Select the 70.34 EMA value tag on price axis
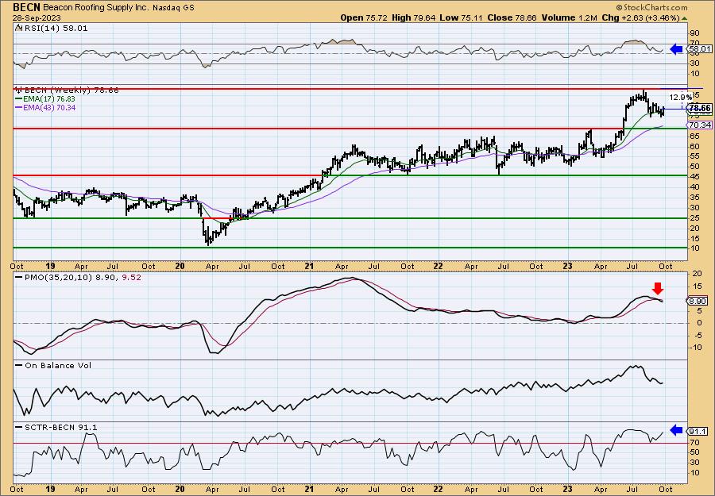Image resolution: width=715 pixels, height=496 pixels. pyautogui.click(x=700, y=125)
